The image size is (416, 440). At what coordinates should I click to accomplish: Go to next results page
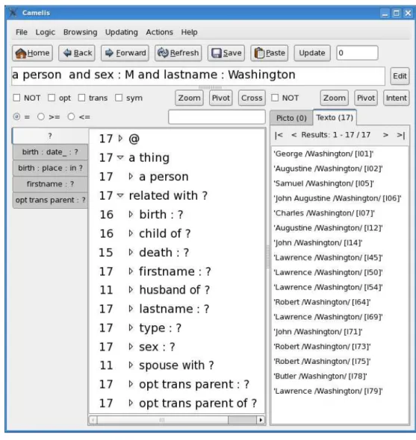(x=385, y=135)
